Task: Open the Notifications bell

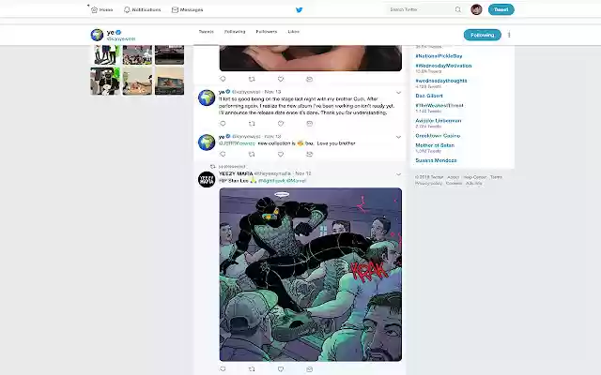Action: click(x=127, y=10)
